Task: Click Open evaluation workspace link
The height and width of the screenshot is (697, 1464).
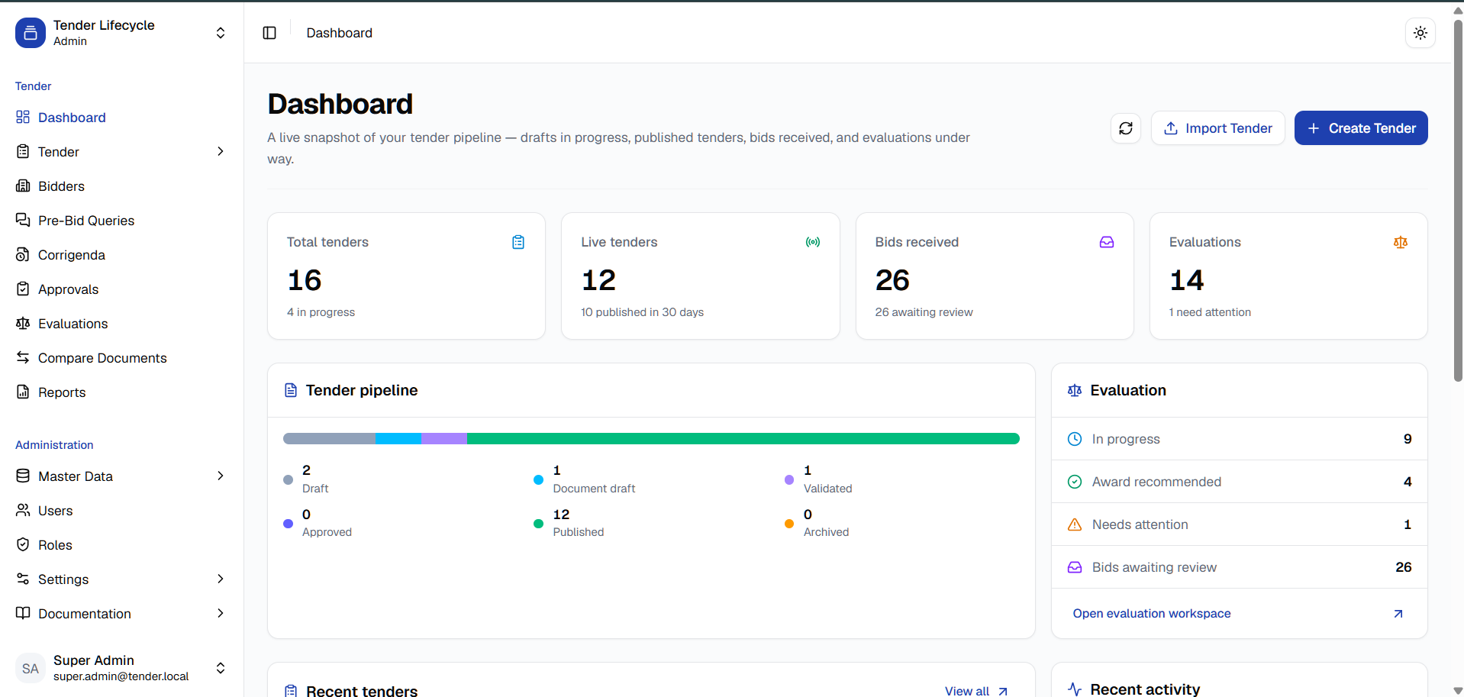Action: click(x=1152, y=614)
